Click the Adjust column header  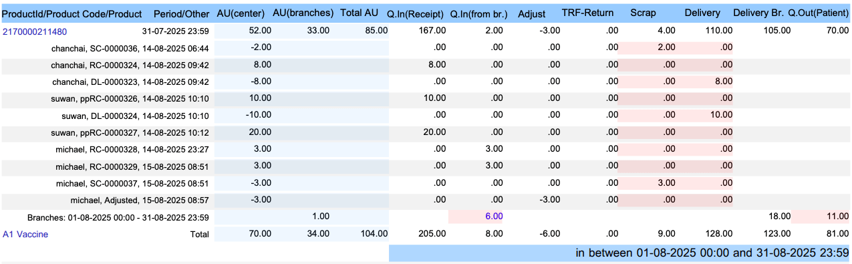(x=531, y=13)
